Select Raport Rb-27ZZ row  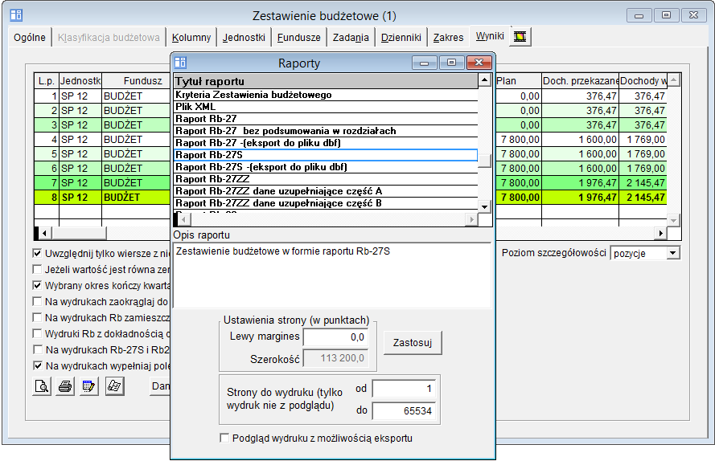pos(326,179)
